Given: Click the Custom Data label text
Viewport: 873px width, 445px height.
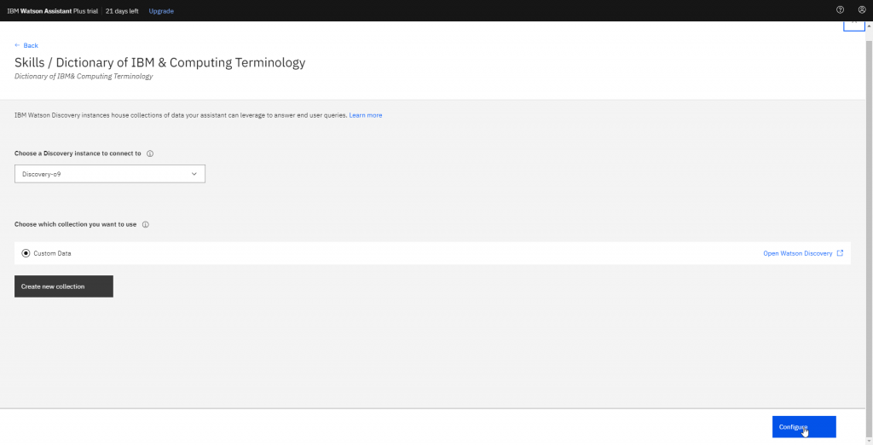Looking at the screenshot, I should click(x=52, y=253).
